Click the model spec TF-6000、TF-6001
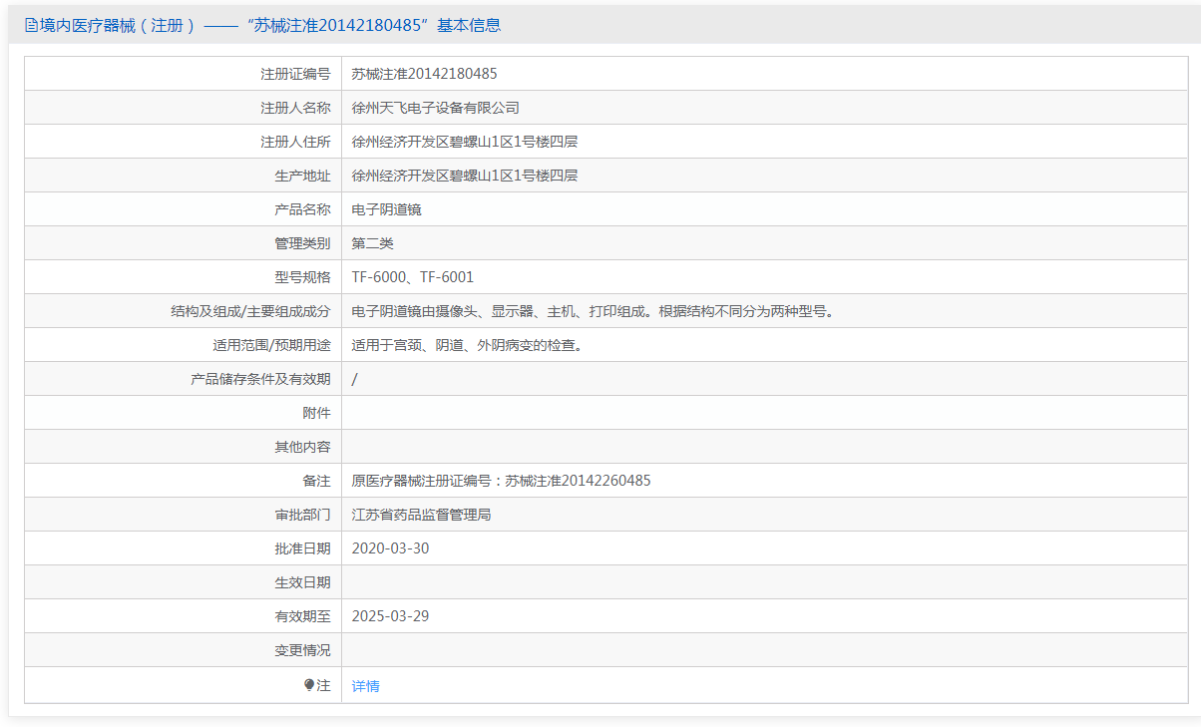1201x727 pixels. (x=412, y=277)
